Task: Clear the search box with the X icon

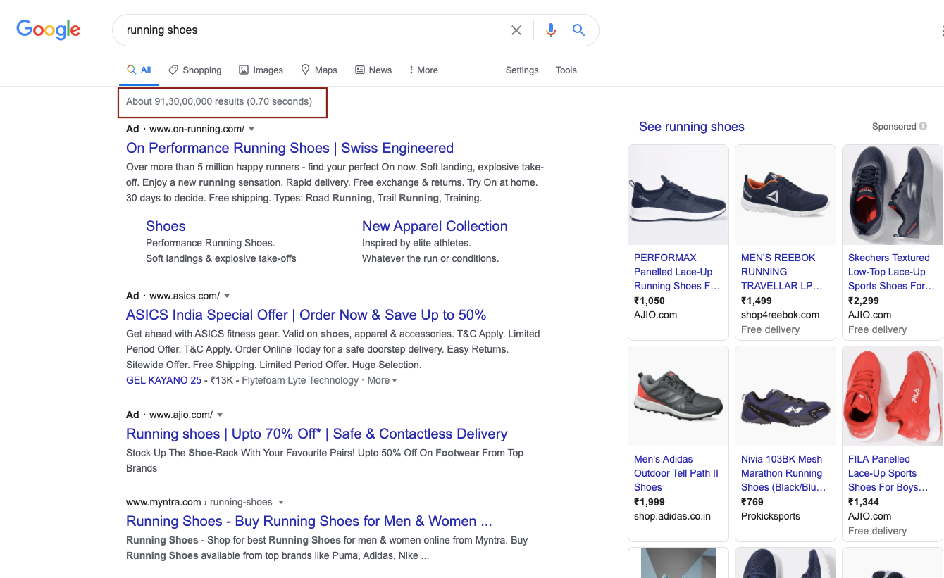Action: point(516,30)
